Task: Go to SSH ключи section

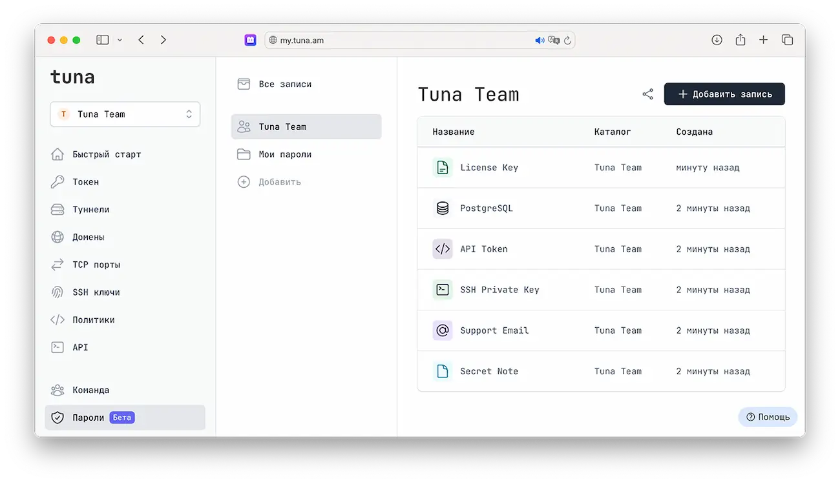Action: tap(96, 292)
